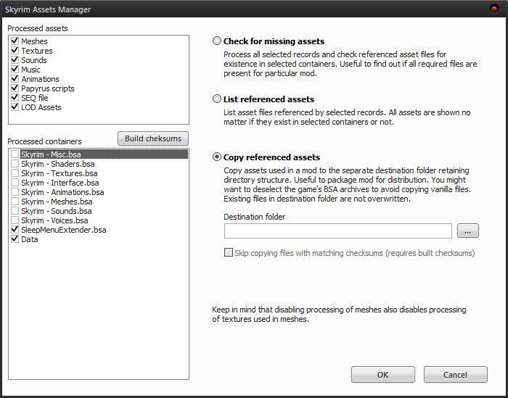Toggle the Data container checkbox
The width and height of the screenshot is (508, 398).
pyautogui.click(x=15, y=240)
